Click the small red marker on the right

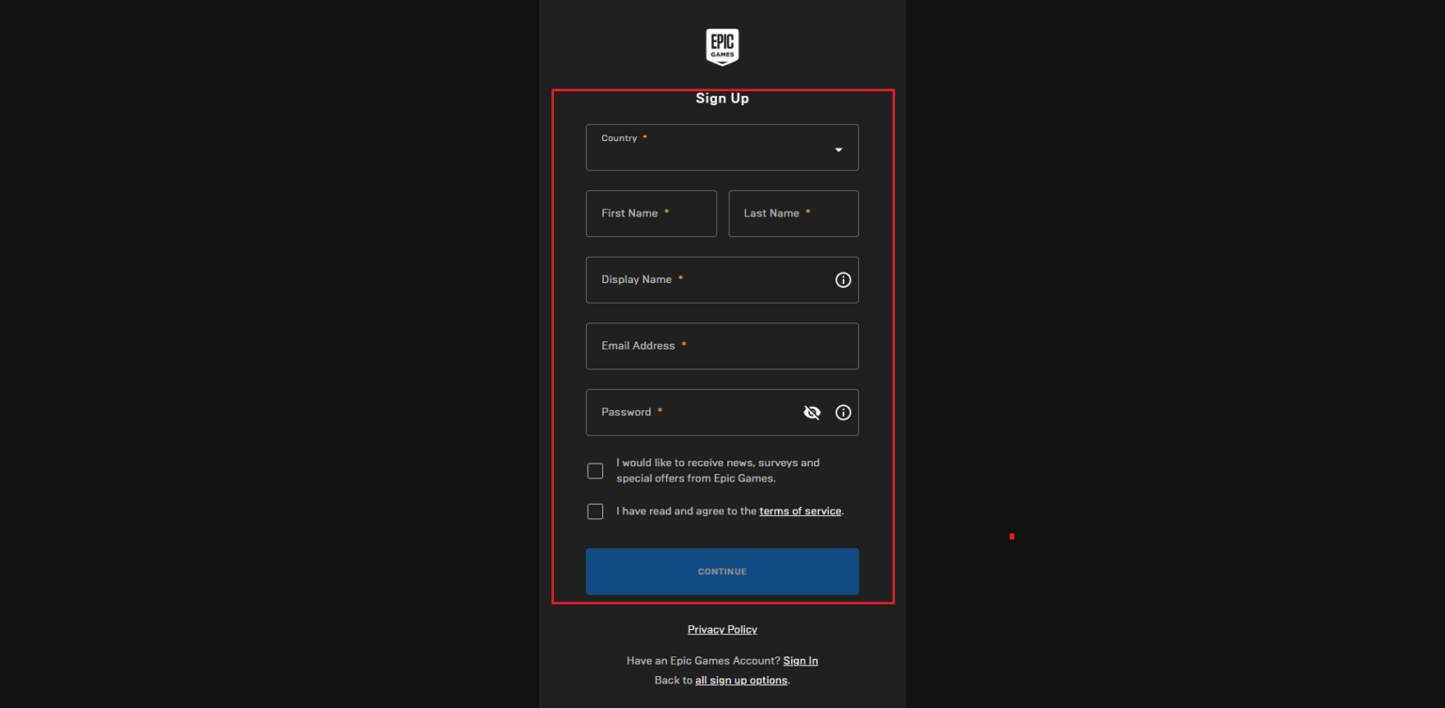point(1011,536)
